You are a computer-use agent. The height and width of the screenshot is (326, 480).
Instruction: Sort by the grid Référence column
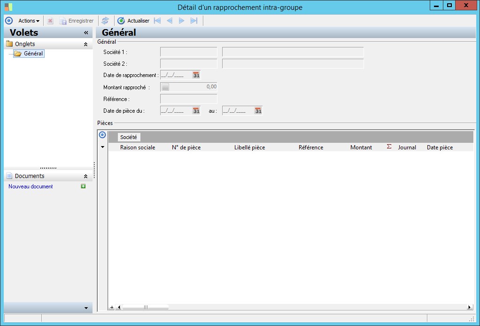pos(311,147)
